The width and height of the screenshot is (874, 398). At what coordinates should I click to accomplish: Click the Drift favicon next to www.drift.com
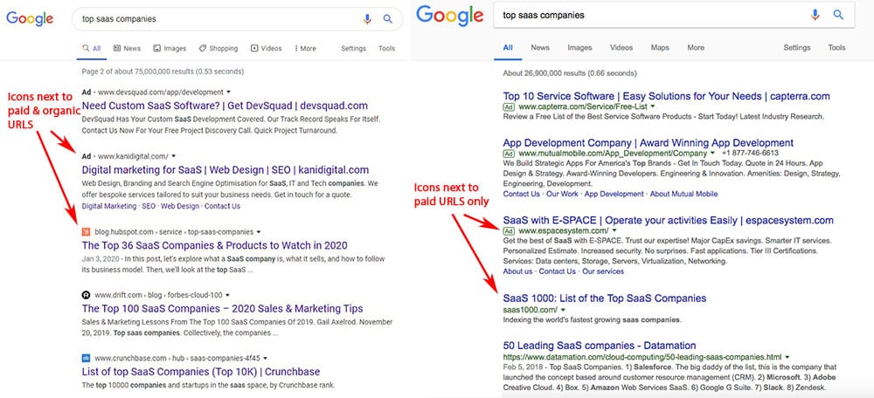coord(86,295)
